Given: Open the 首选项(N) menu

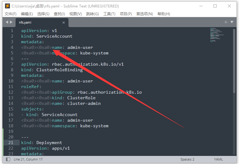Looking at the screenshot, I should click(145, 14).
